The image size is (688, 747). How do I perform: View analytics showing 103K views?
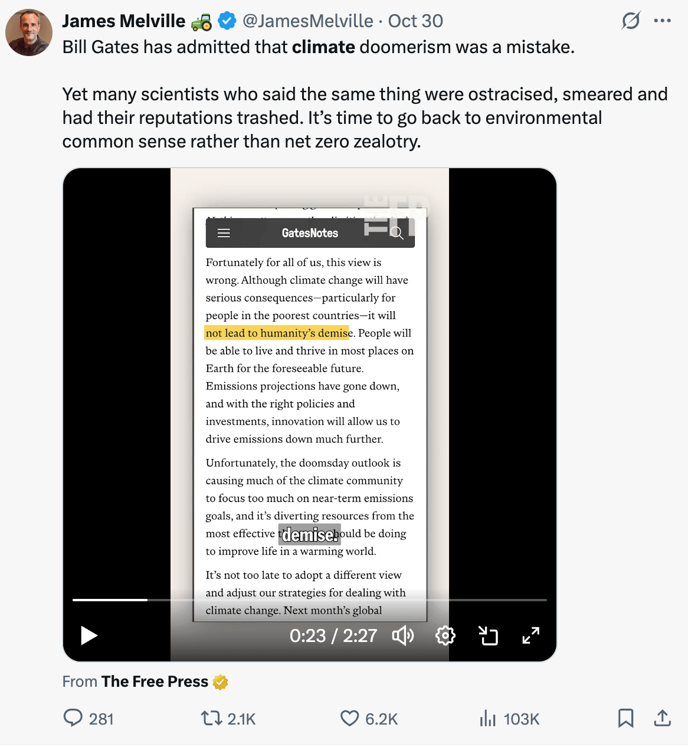tap(510, 719)
